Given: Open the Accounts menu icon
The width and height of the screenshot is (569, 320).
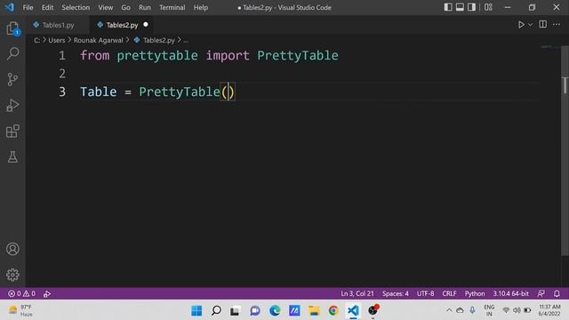Looking at the screenshot, I should pyautogui.click(x=12, y=249).
